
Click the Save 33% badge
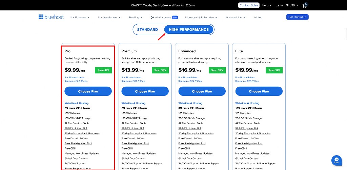tap(160, 70)
